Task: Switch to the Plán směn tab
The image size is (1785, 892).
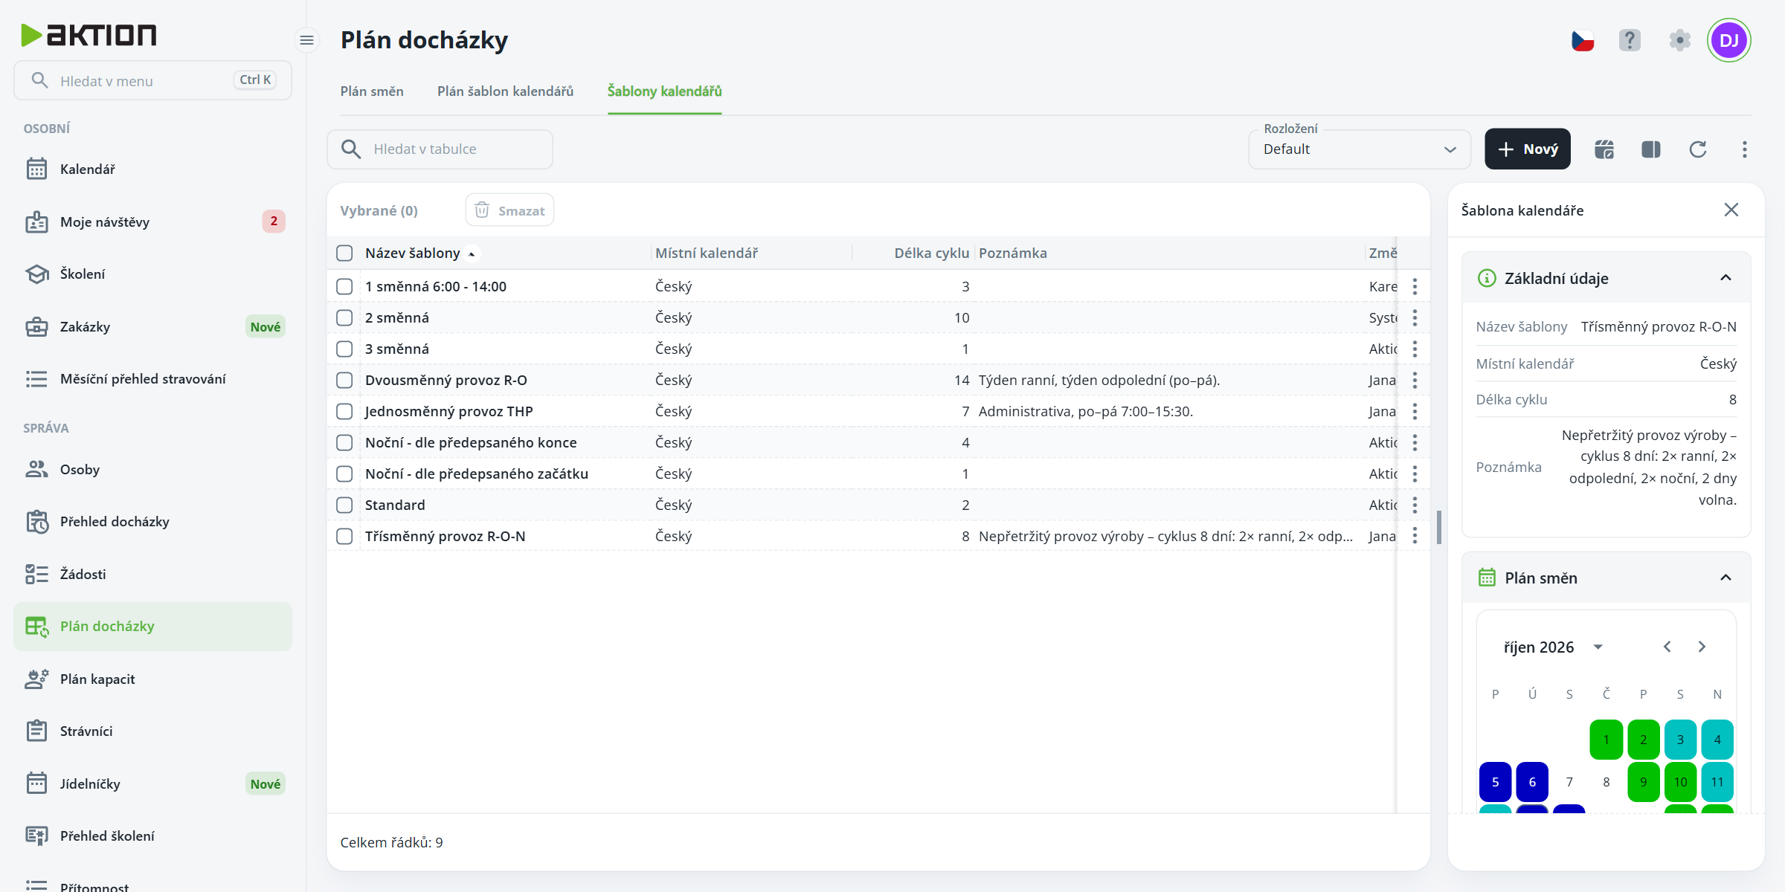Action: 372,91
